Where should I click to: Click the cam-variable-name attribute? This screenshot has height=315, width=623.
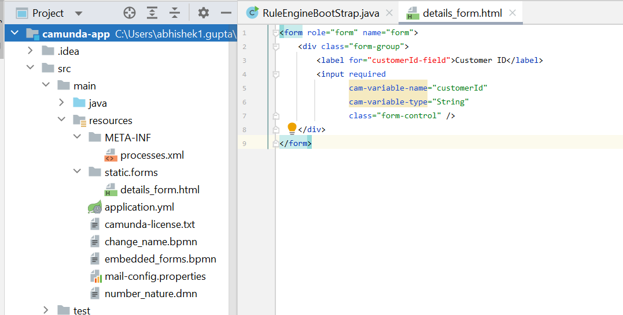click(x=388, y=88)
